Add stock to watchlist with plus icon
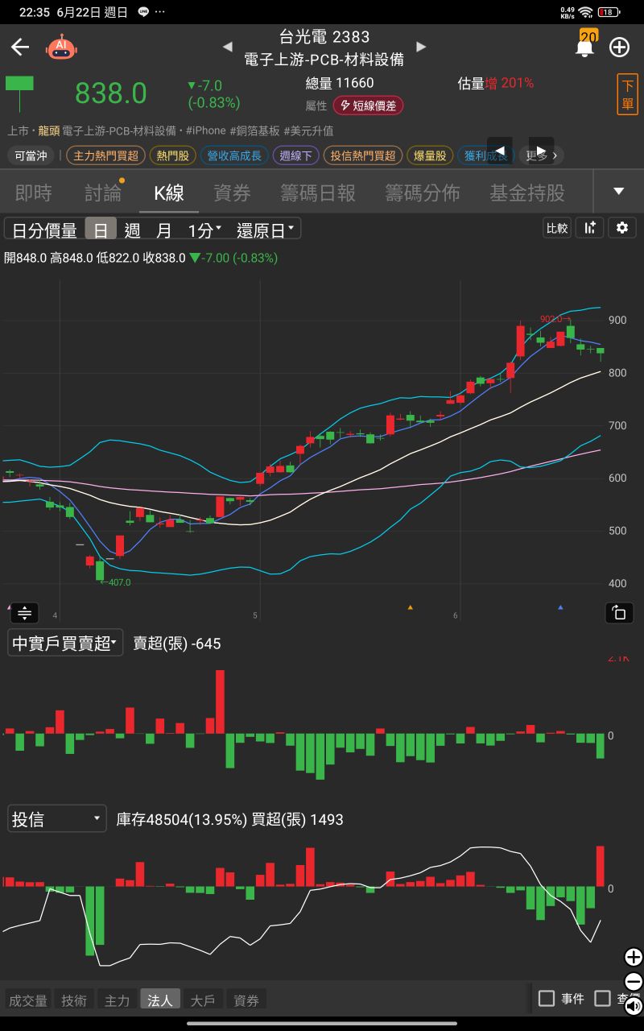Image resolution: width=644 pixels, height=1031 pixels. 619,47
